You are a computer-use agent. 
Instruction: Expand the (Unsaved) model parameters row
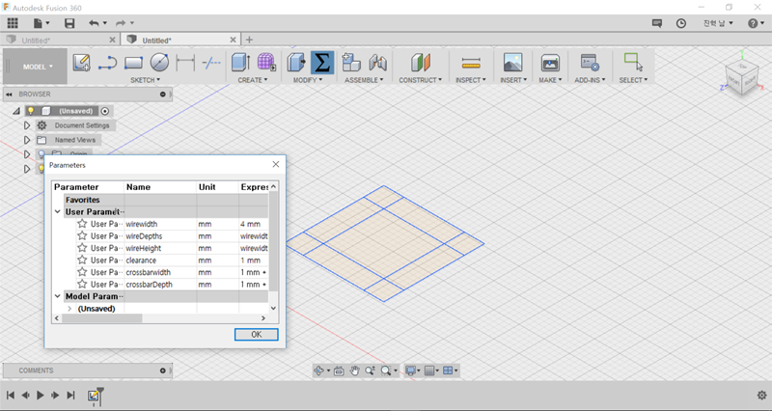pos(69,309)
